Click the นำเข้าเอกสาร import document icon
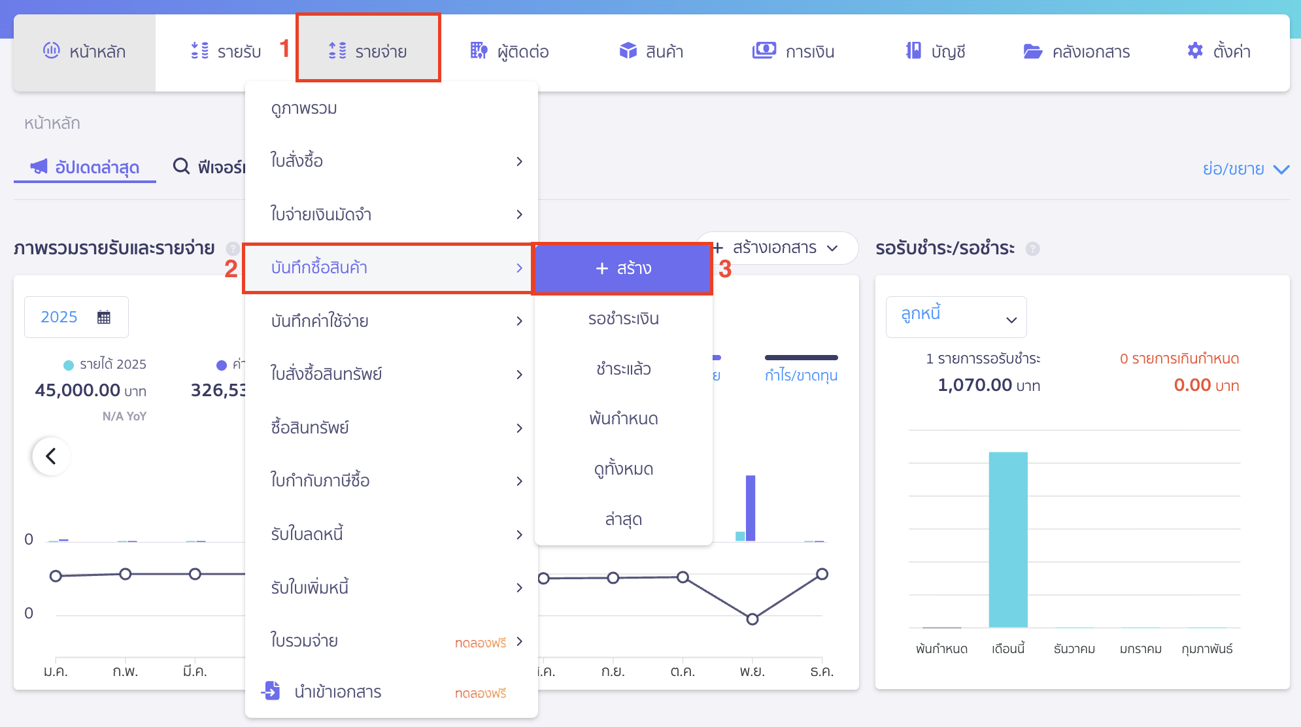This screenshot has width=1301, height=727. coord(271,690)
